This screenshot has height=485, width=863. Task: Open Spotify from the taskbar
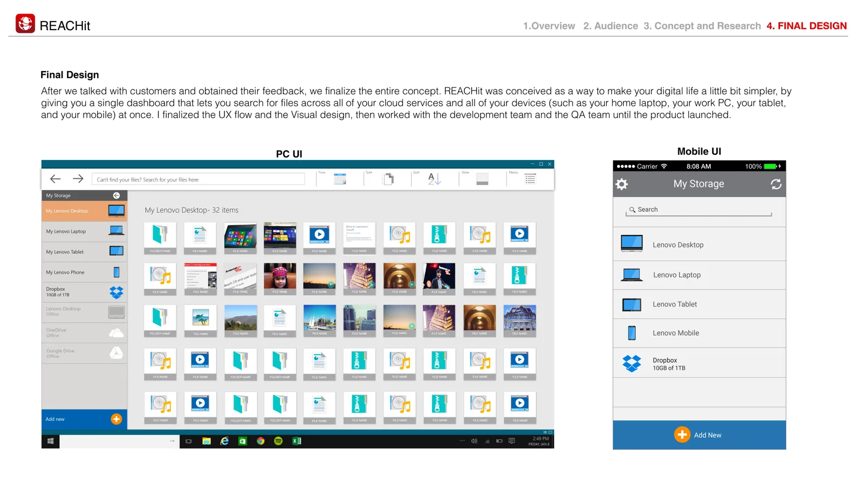278,441
